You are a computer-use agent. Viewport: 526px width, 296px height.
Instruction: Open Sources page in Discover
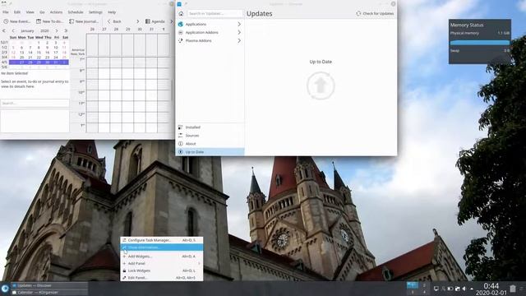click(210, 135)
